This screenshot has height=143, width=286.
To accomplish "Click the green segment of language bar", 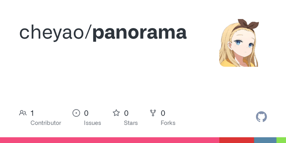I will 281,140.
